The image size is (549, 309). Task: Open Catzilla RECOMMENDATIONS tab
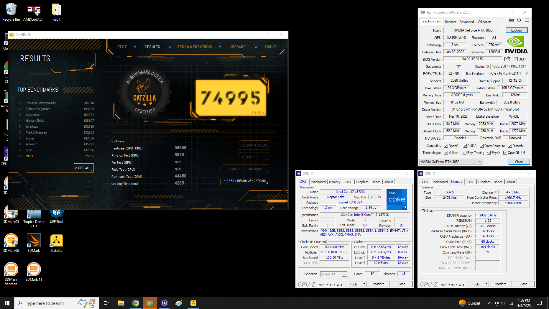tap(195, 47)
